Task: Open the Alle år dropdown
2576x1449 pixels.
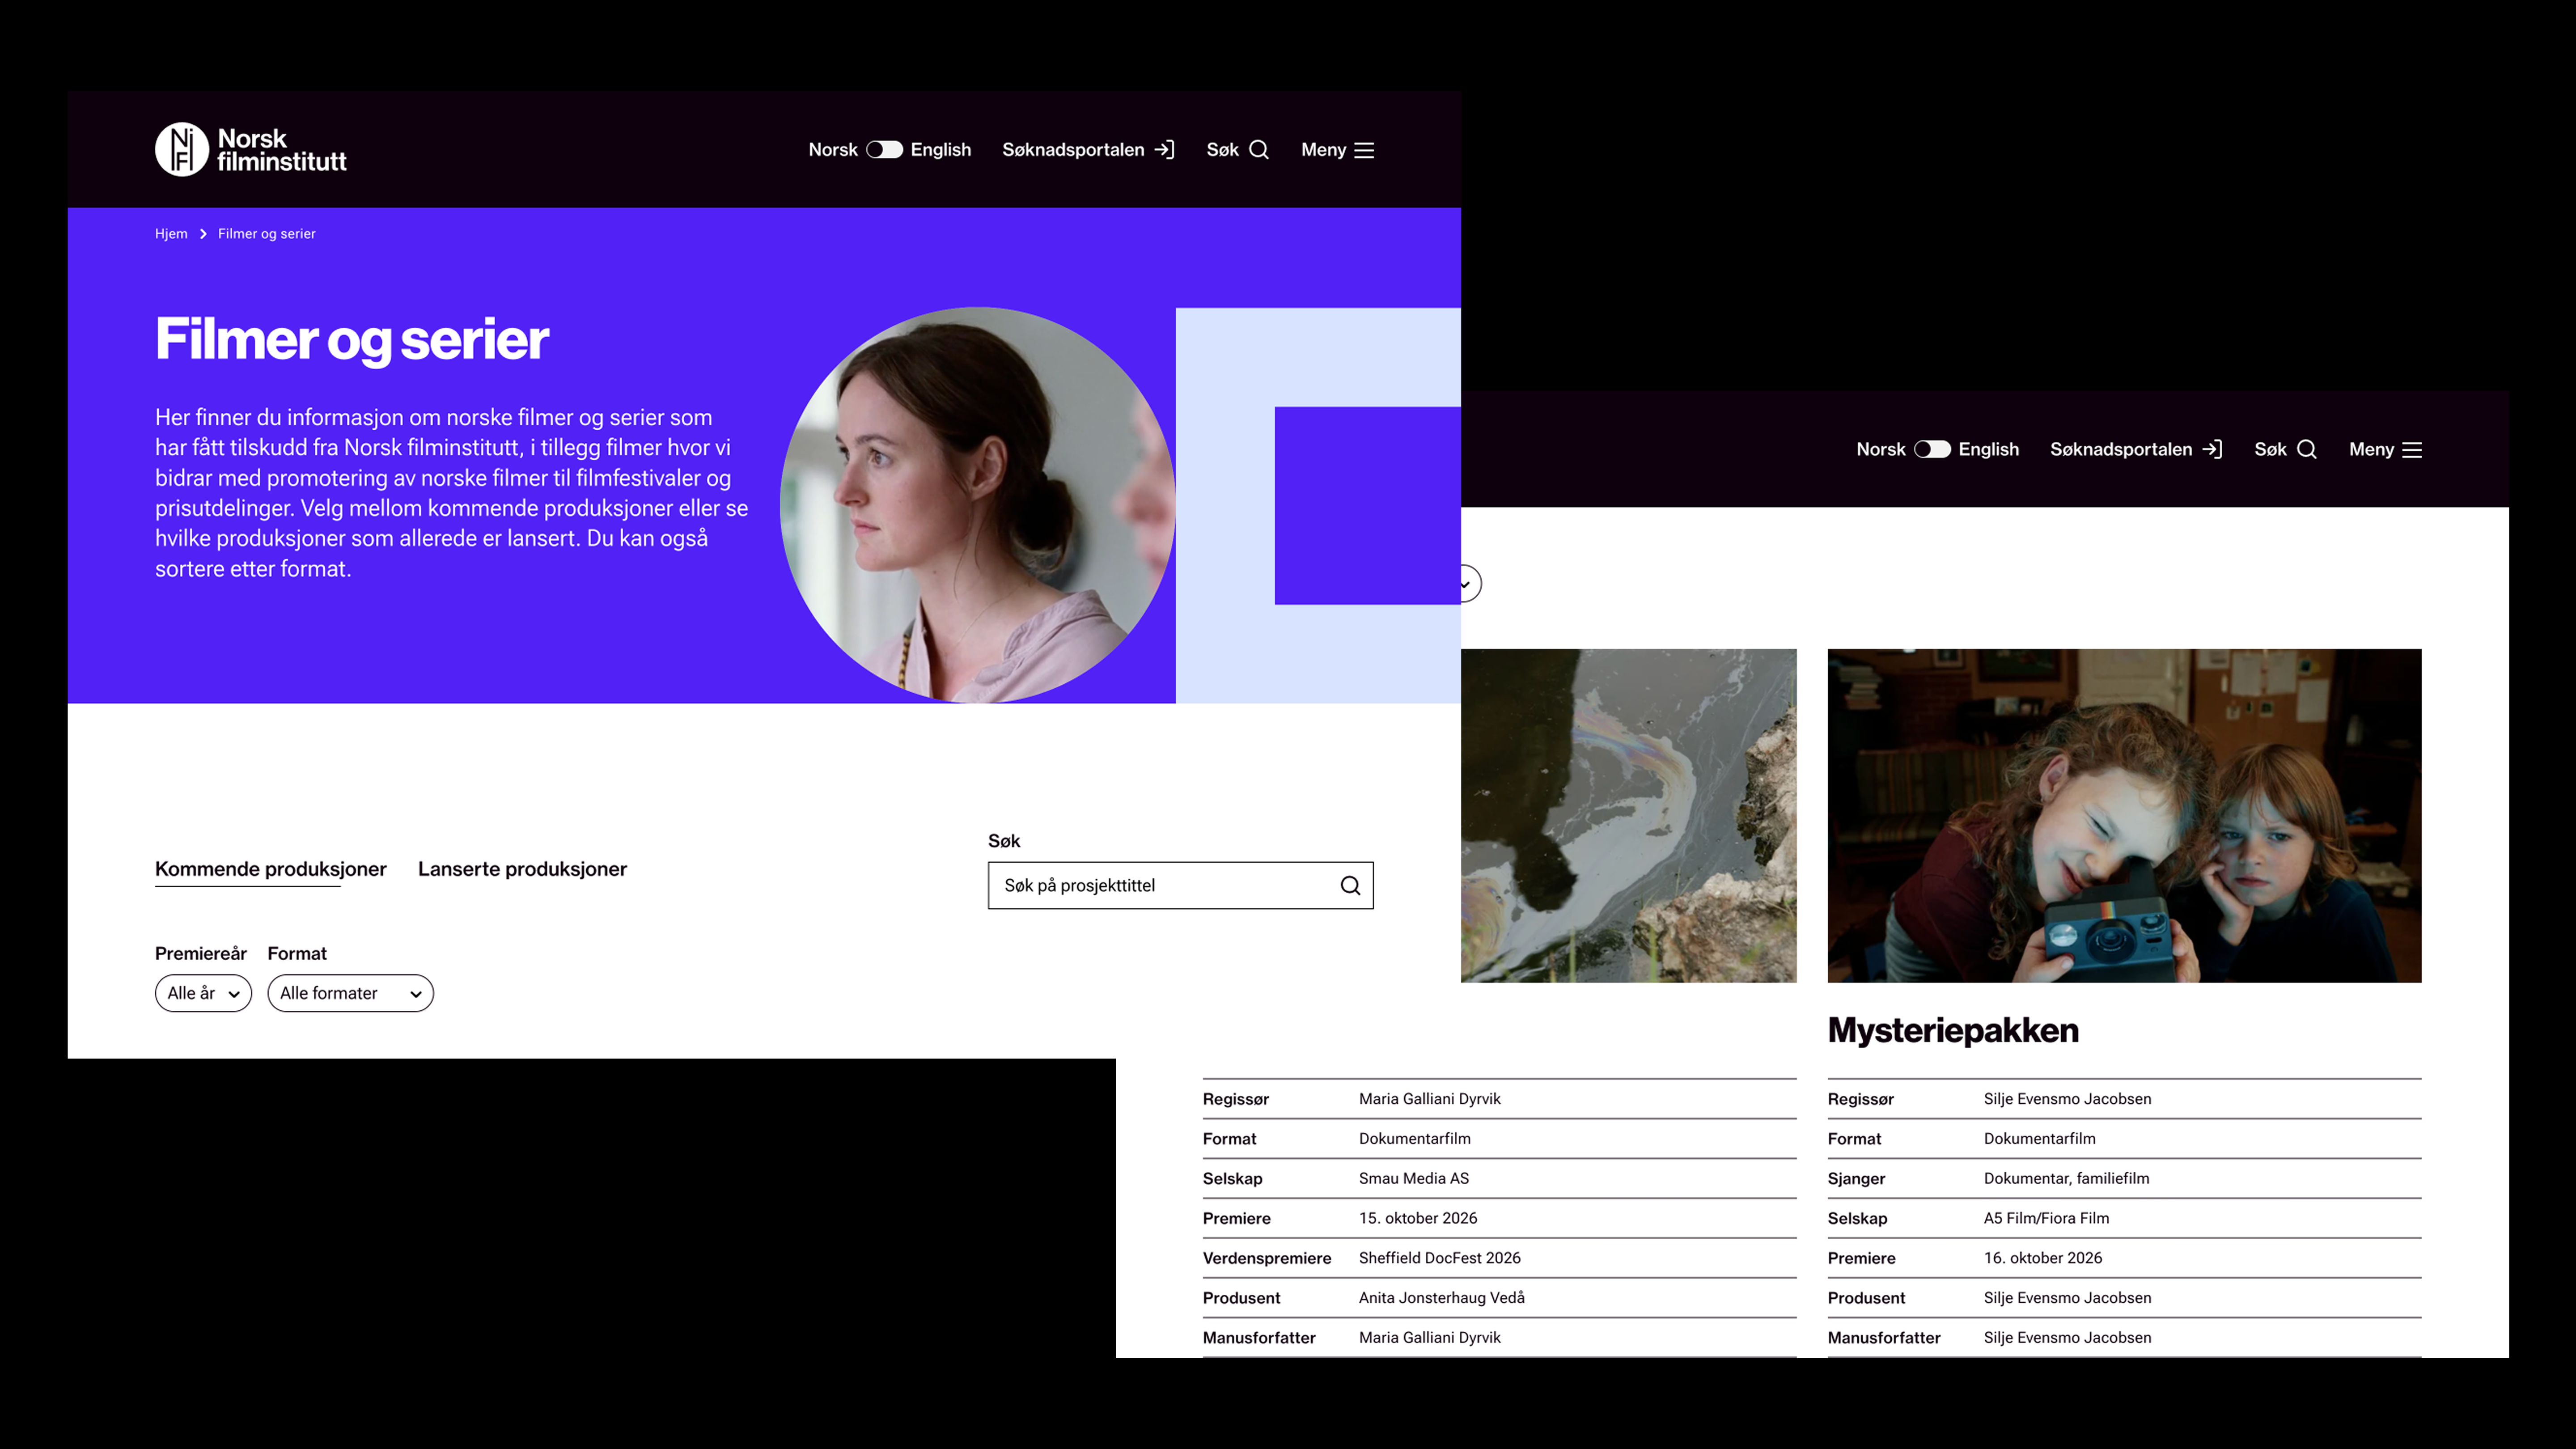Action: [203, 993]
